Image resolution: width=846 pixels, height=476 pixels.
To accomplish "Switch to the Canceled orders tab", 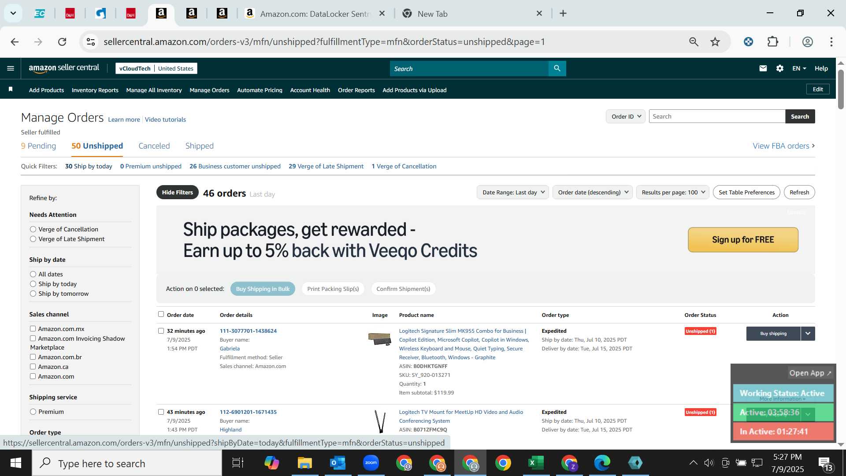I will [x=154, y=146].
